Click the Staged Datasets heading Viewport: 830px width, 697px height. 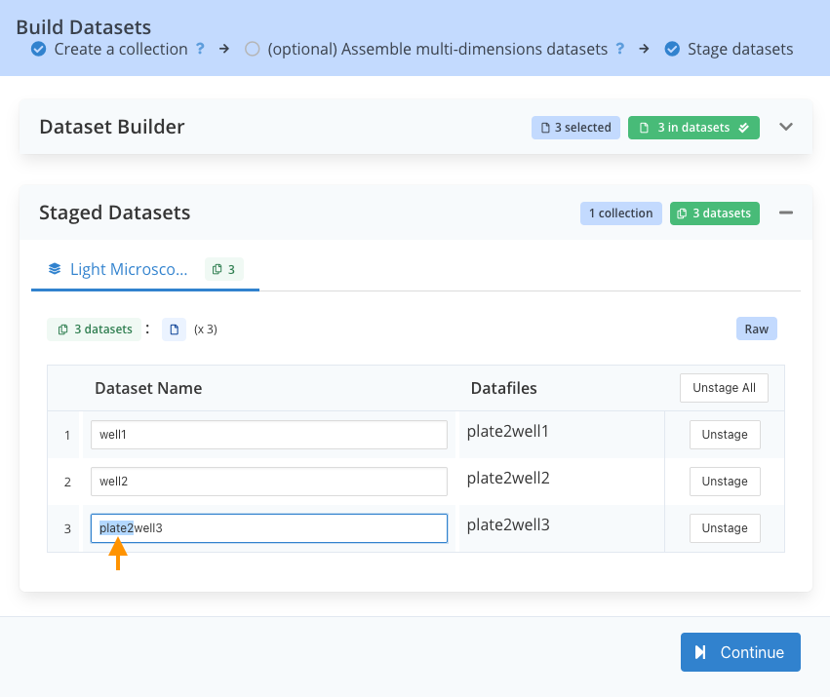point(114,213)
